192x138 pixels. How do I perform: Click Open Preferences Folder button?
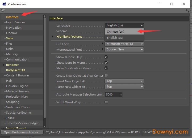click(x=22, y=132)
